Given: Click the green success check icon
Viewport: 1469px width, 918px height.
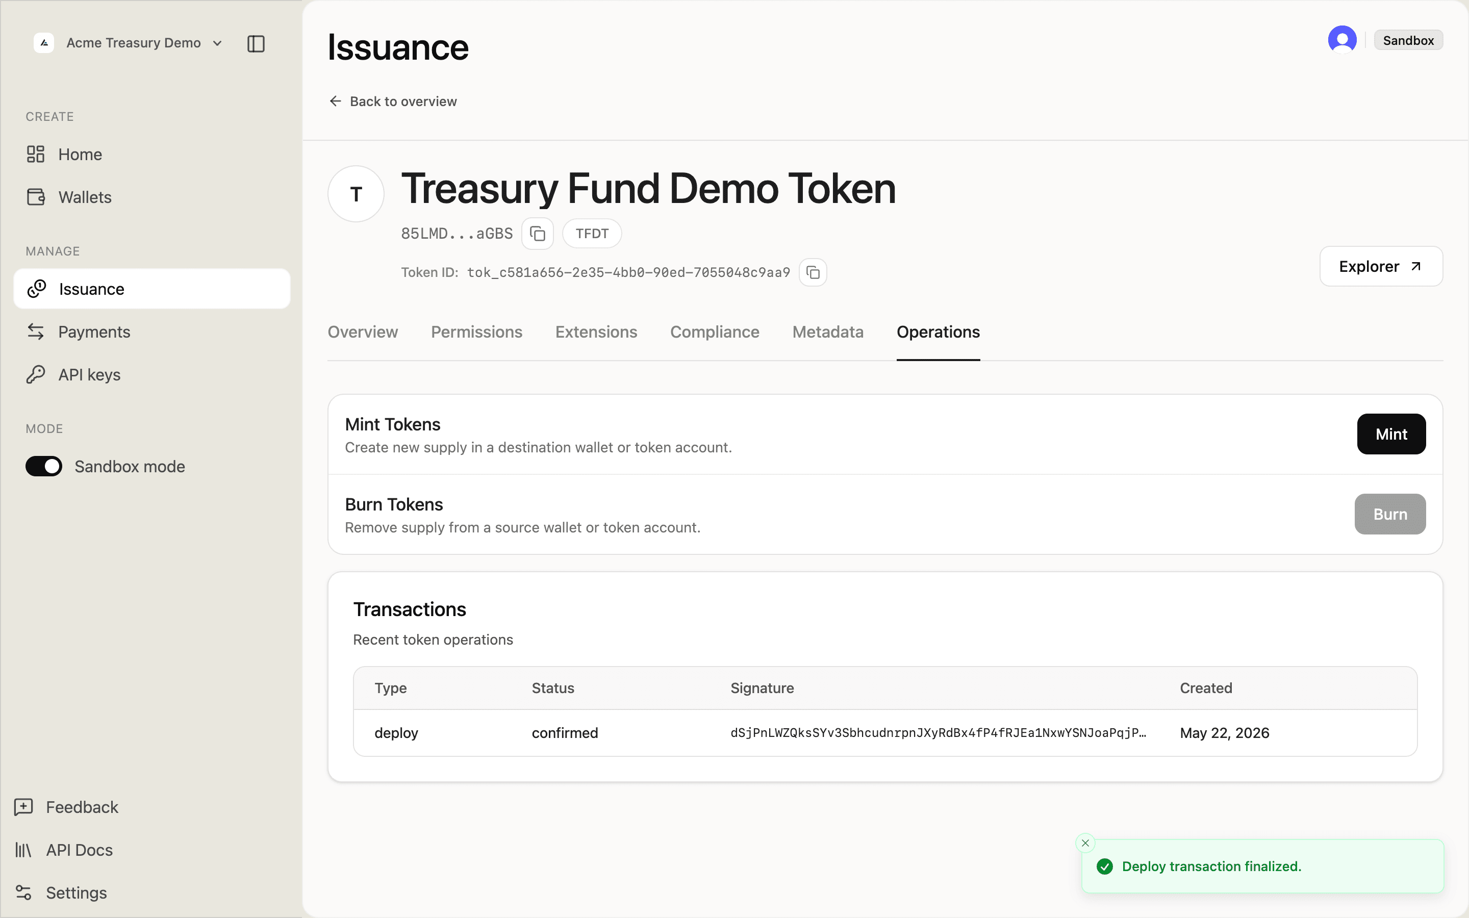Looking at the screenshot, I should (1105, 866).
